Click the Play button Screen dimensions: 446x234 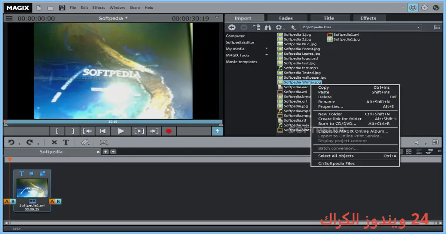pos(121,131)
